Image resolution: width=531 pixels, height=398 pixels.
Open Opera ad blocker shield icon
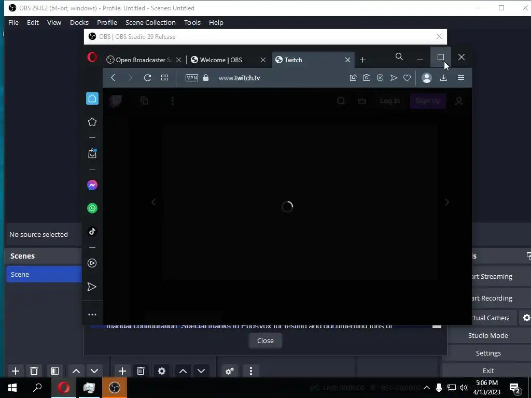pos(380,78)
